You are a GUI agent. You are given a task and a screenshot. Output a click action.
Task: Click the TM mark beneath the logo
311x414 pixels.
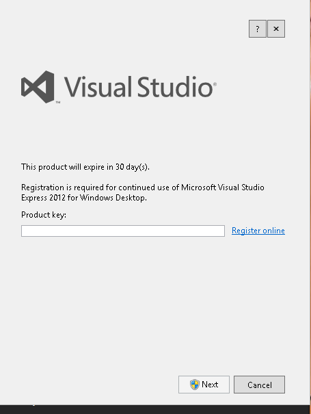point(58,102)
